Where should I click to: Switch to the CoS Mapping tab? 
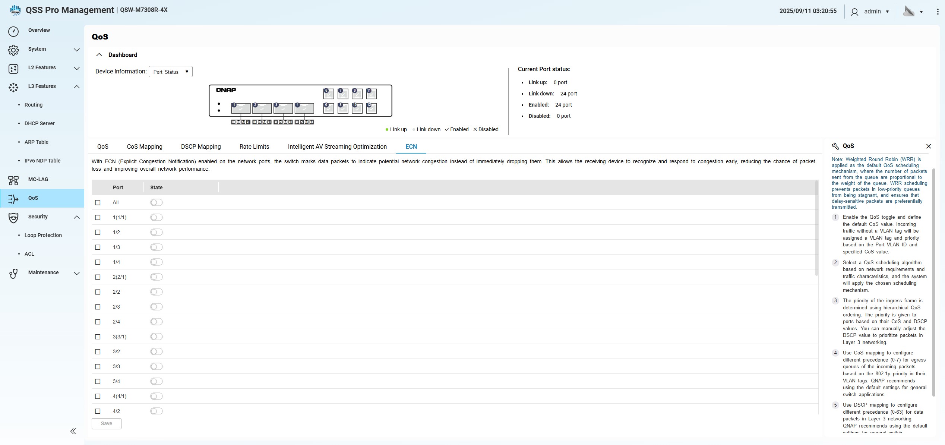pos(145,146)
